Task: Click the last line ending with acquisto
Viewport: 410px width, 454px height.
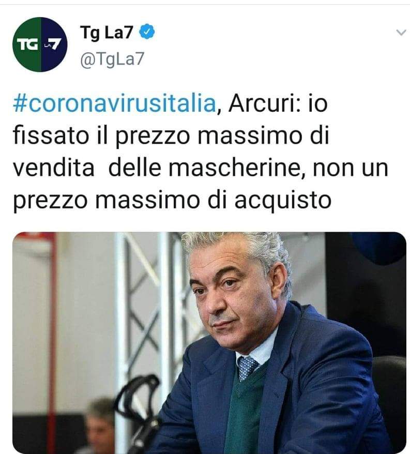Action: pos(172,200)
